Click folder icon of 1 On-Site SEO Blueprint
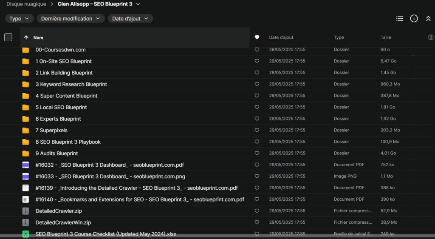The width and height of the screenshot is (435, 239). (x=25, y=61)
